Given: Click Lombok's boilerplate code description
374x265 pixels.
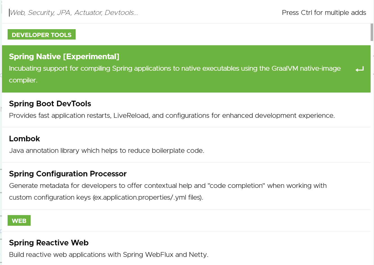Looking at the screenshot, I should pos(107,151).
